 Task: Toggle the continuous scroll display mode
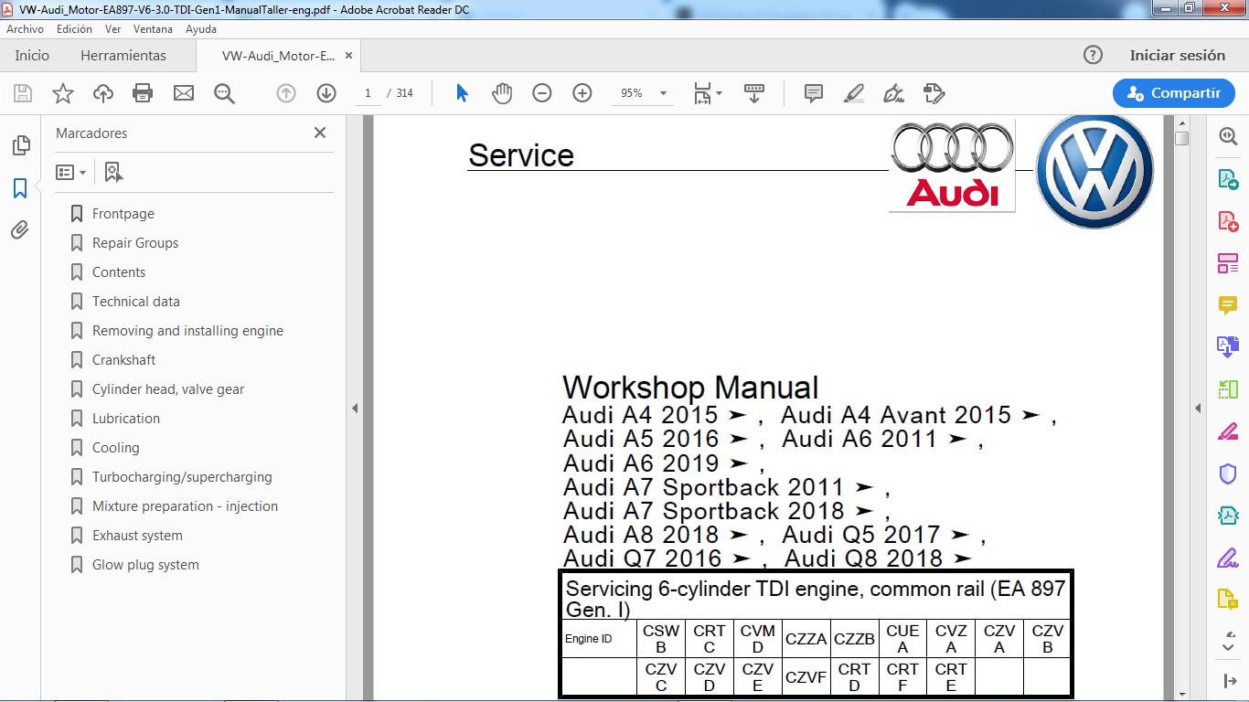tap(753, 92)
